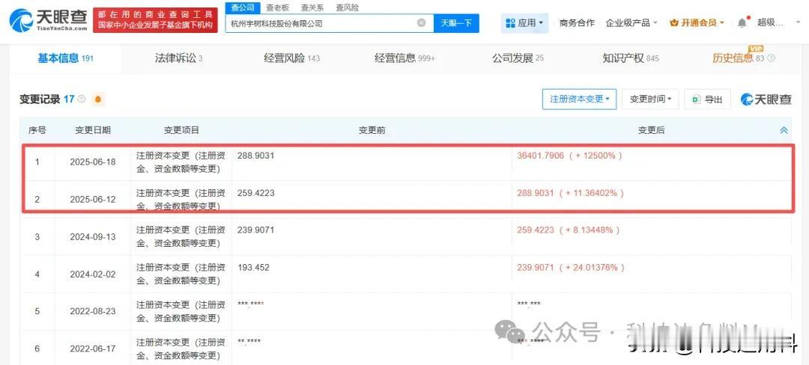809x365 pixels.
Task: Click the 变更记录 section heading
Action: click(40, 99)
